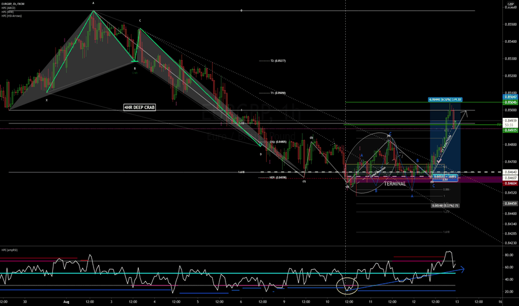Click the T1: (0.85090) target label
The width and height of the screenshot is (519, 306).
pyautogui.click(x=278, y=93)
